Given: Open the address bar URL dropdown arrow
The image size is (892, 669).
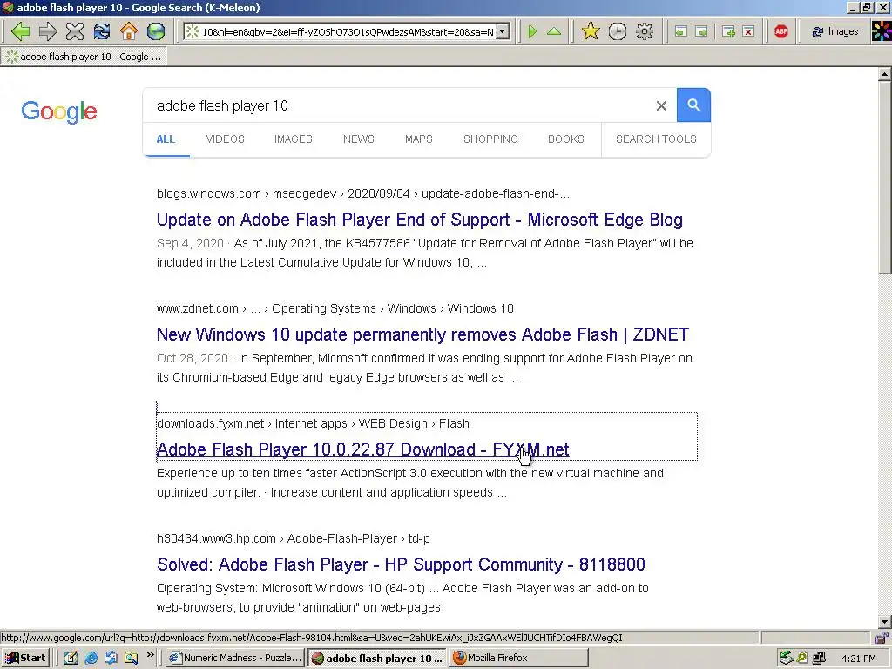Looking at the screenshot, I should (503, 31).
